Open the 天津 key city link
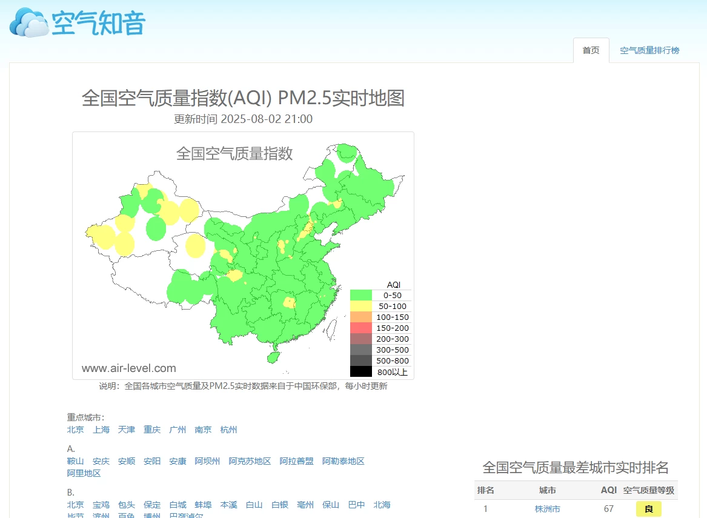707x518 pixels. tap(127, 430)
